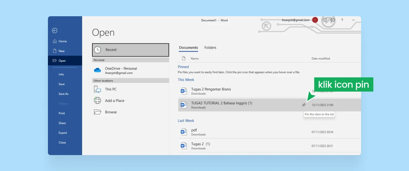Image resolution: width=409 pixels, height=171 pixels.
Task: Click the Open folder icon in sidebar
Action: point(55,61)
